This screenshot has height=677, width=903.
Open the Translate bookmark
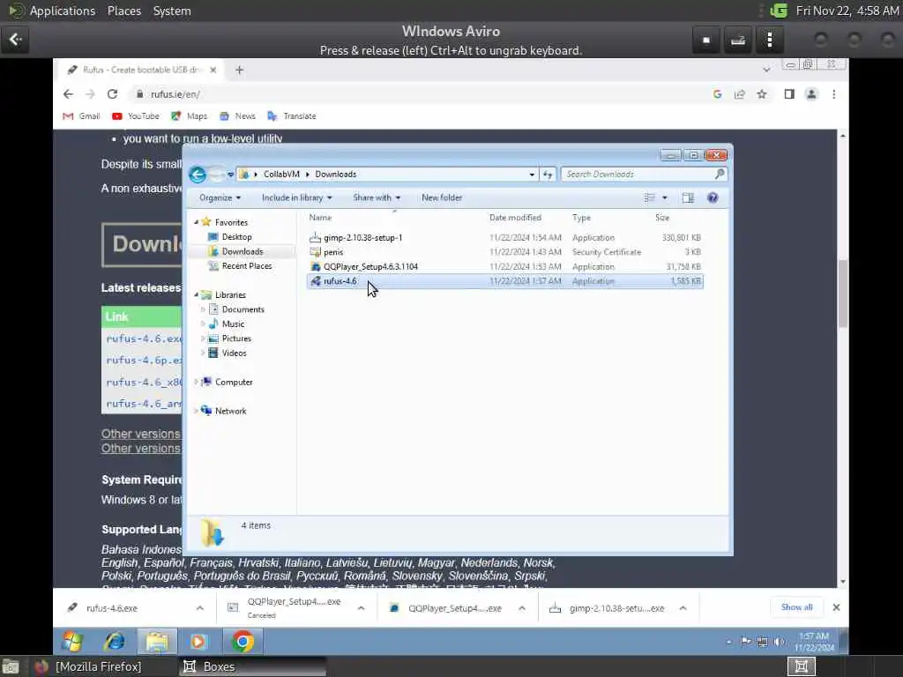click(x=291, y=116)
